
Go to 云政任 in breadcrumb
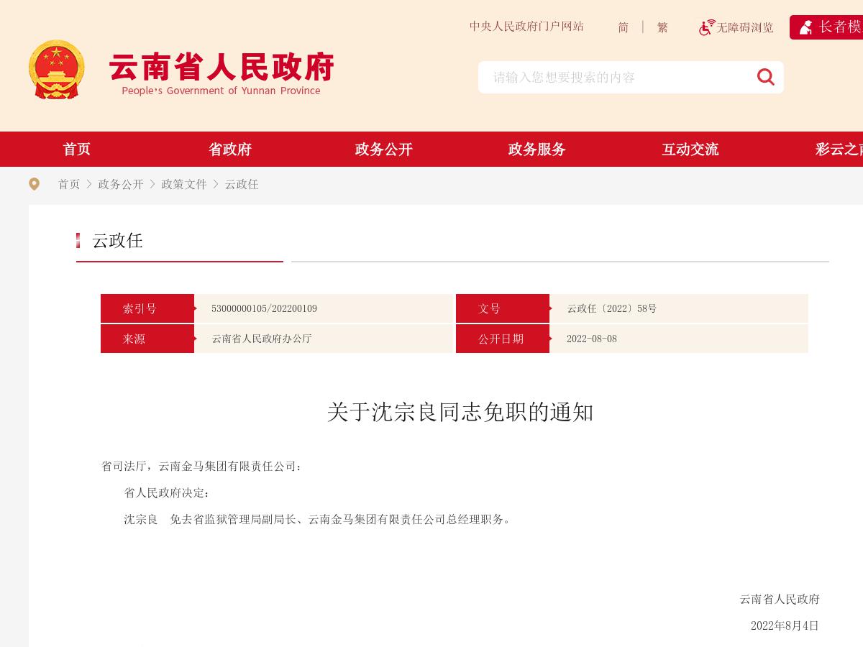(242, 184)
